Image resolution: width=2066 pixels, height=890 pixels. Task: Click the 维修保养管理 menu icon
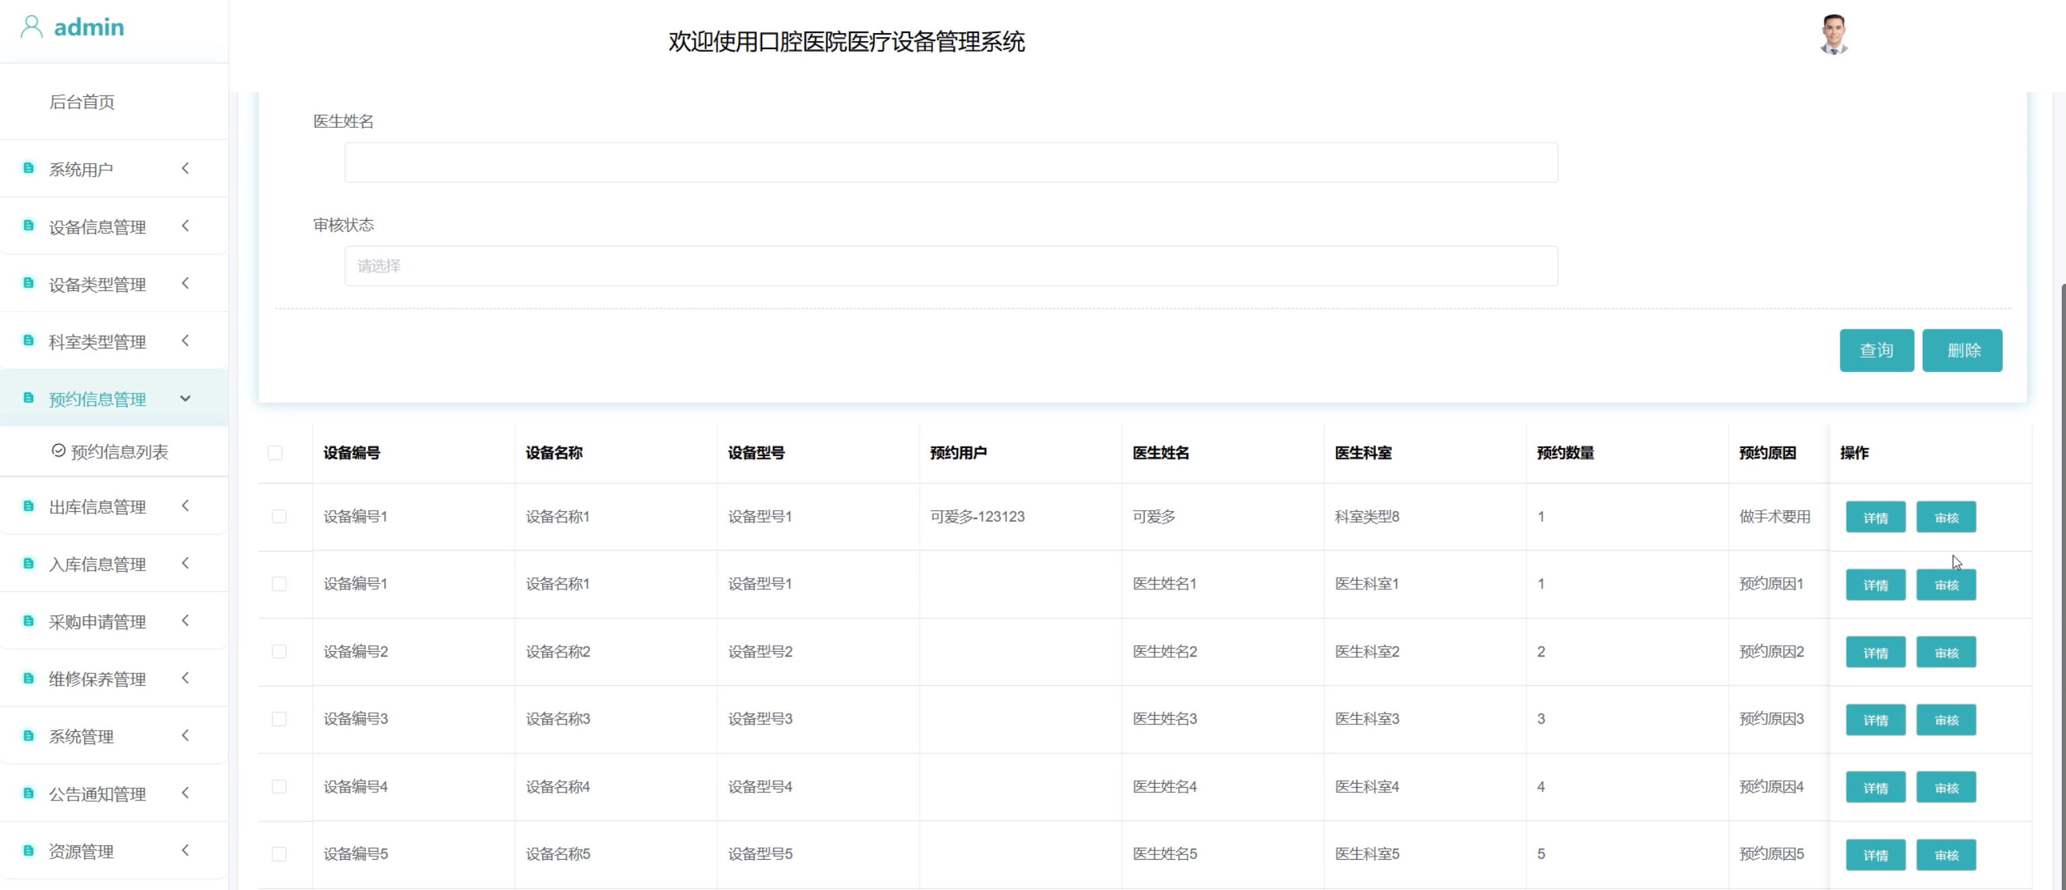[28, 678]
